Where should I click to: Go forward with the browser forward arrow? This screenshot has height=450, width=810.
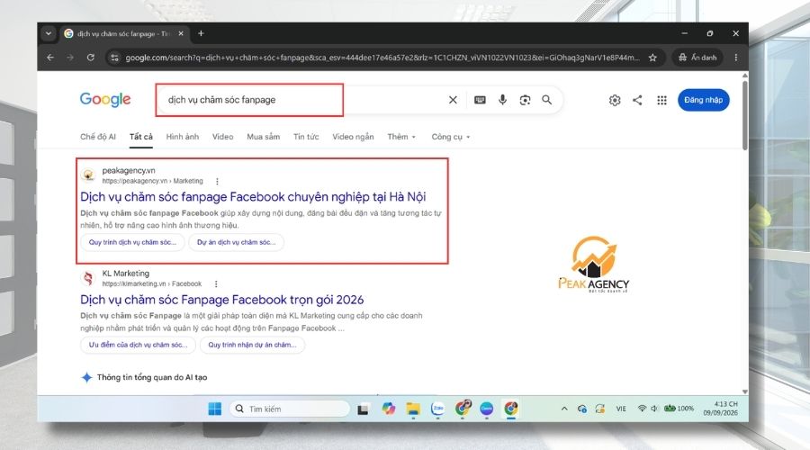pyautogui.click(x=70, y=58)
